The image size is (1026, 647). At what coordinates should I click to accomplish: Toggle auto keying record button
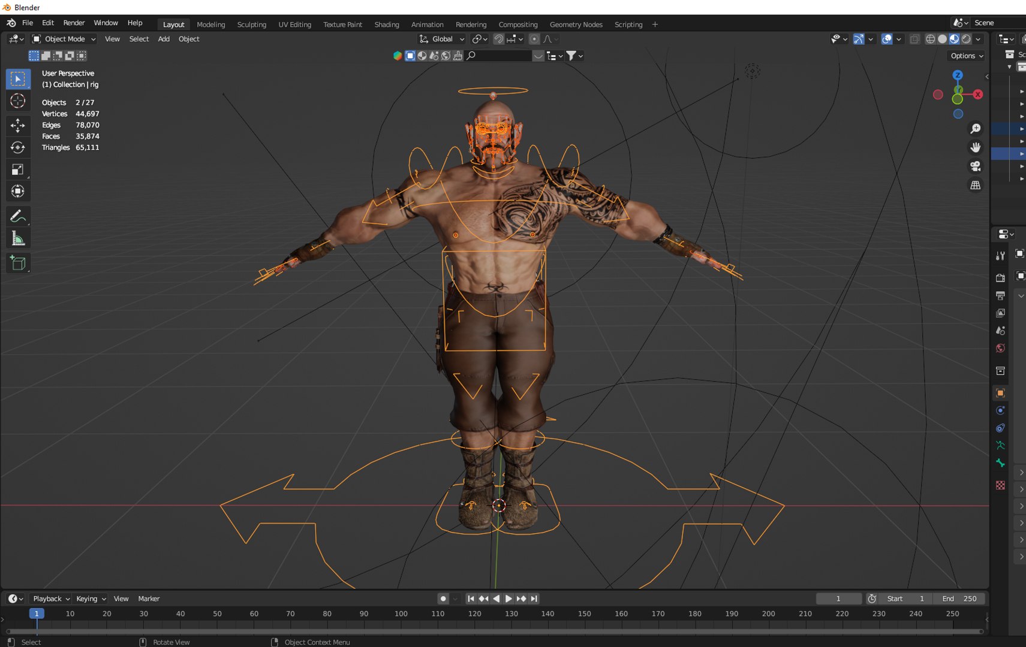[x=443, y=598]
